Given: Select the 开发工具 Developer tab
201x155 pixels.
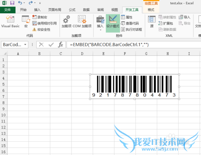Looking at the screenshot, I should (x=132, y=10).
